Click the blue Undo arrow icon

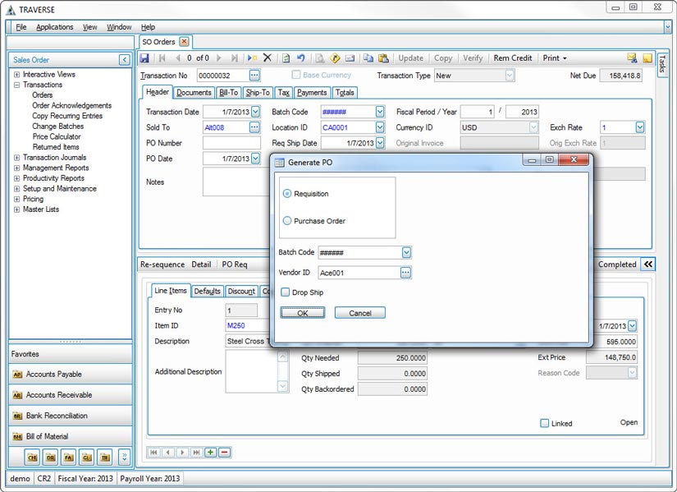(301, 58)
